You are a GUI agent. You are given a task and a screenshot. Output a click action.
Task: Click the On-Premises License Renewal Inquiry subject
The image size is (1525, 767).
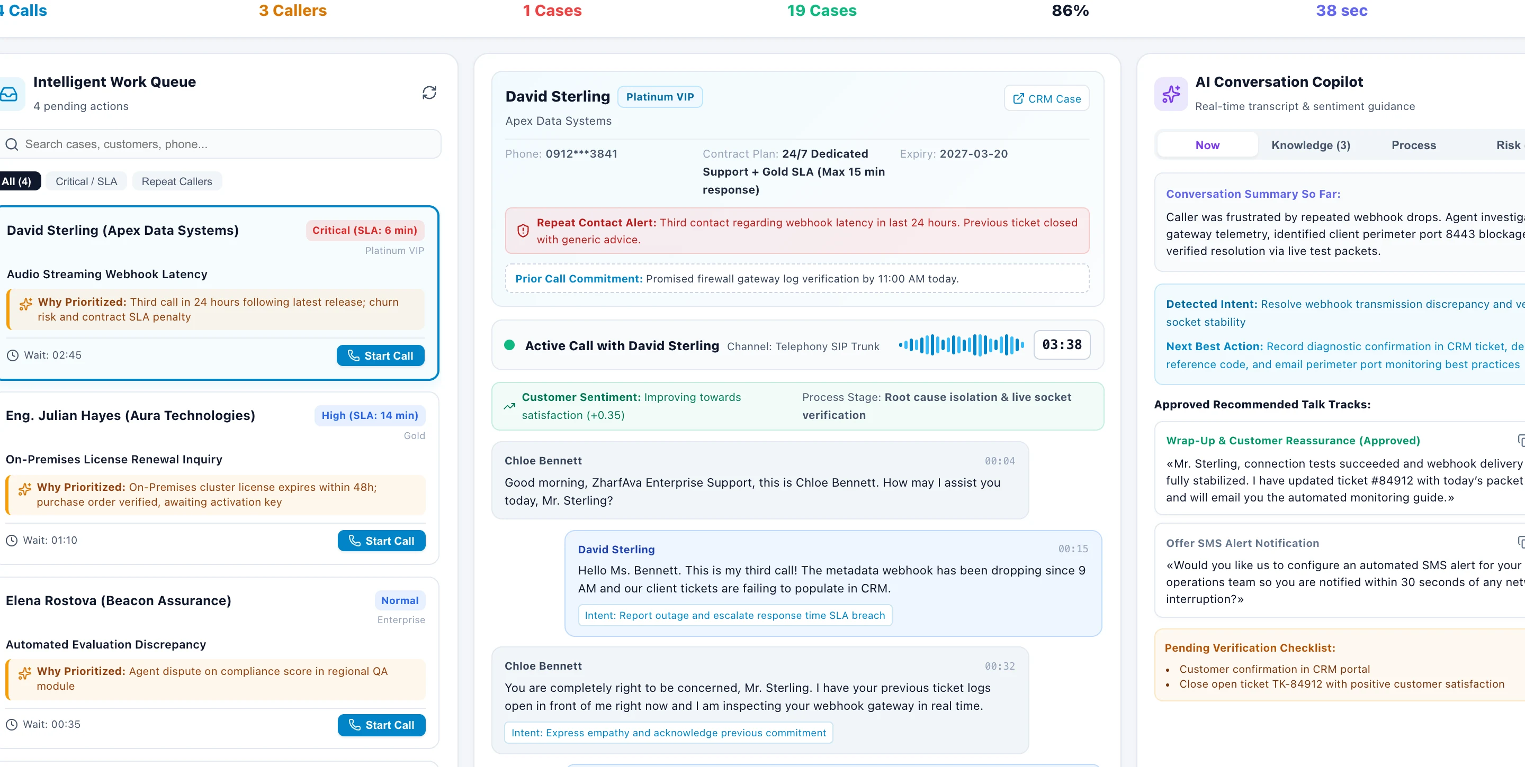[x=114, y=460]
